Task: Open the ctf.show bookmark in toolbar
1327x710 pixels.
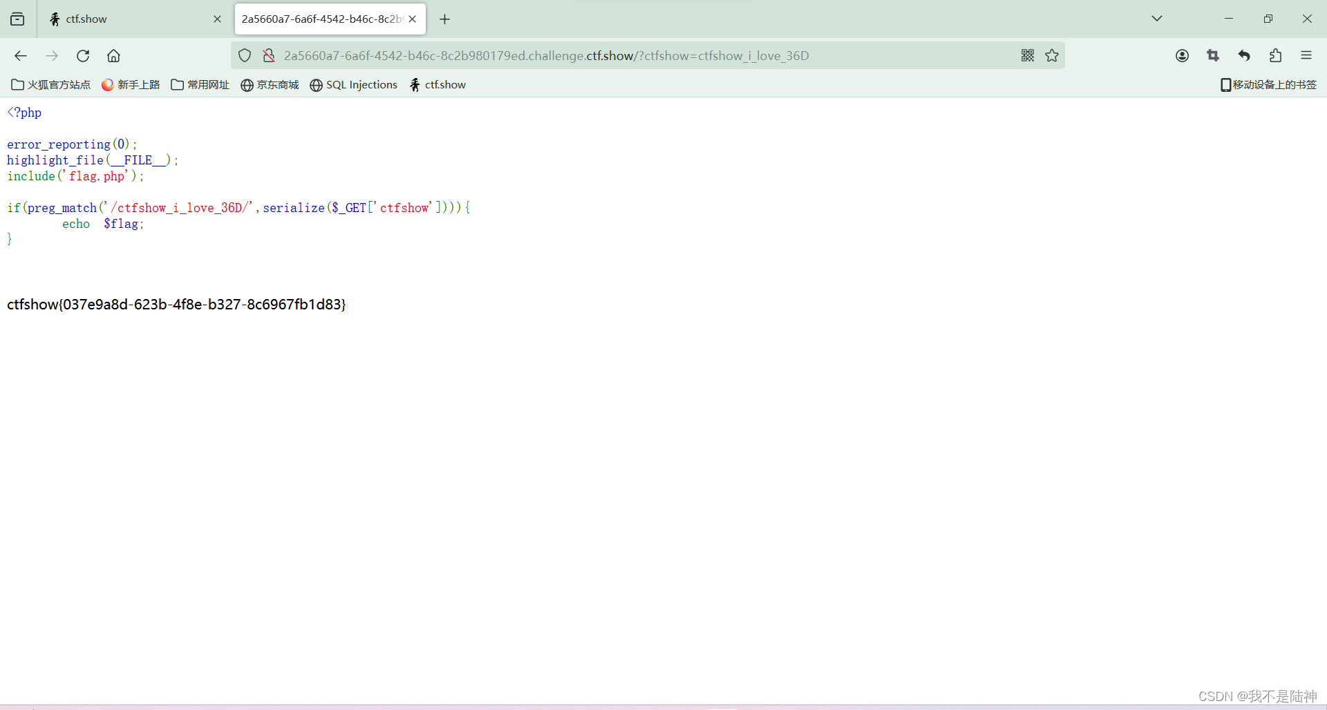Action: (x=437, y=85)
